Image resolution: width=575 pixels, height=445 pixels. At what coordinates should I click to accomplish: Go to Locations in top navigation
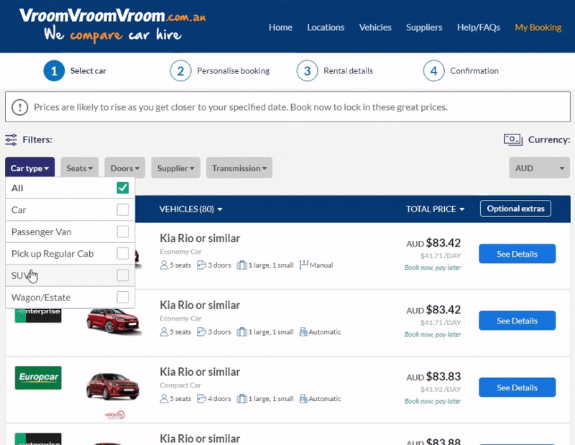(x=326, y=27)
